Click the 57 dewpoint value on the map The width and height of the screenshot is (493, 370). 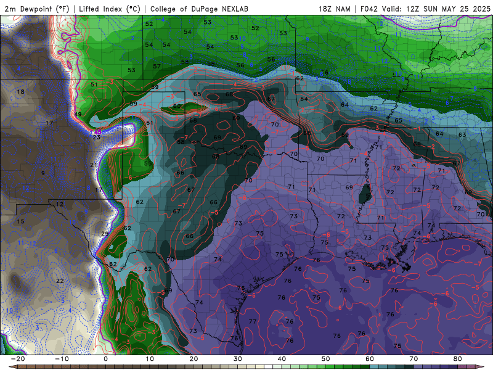pyautogui.click(x=157, y=67)
